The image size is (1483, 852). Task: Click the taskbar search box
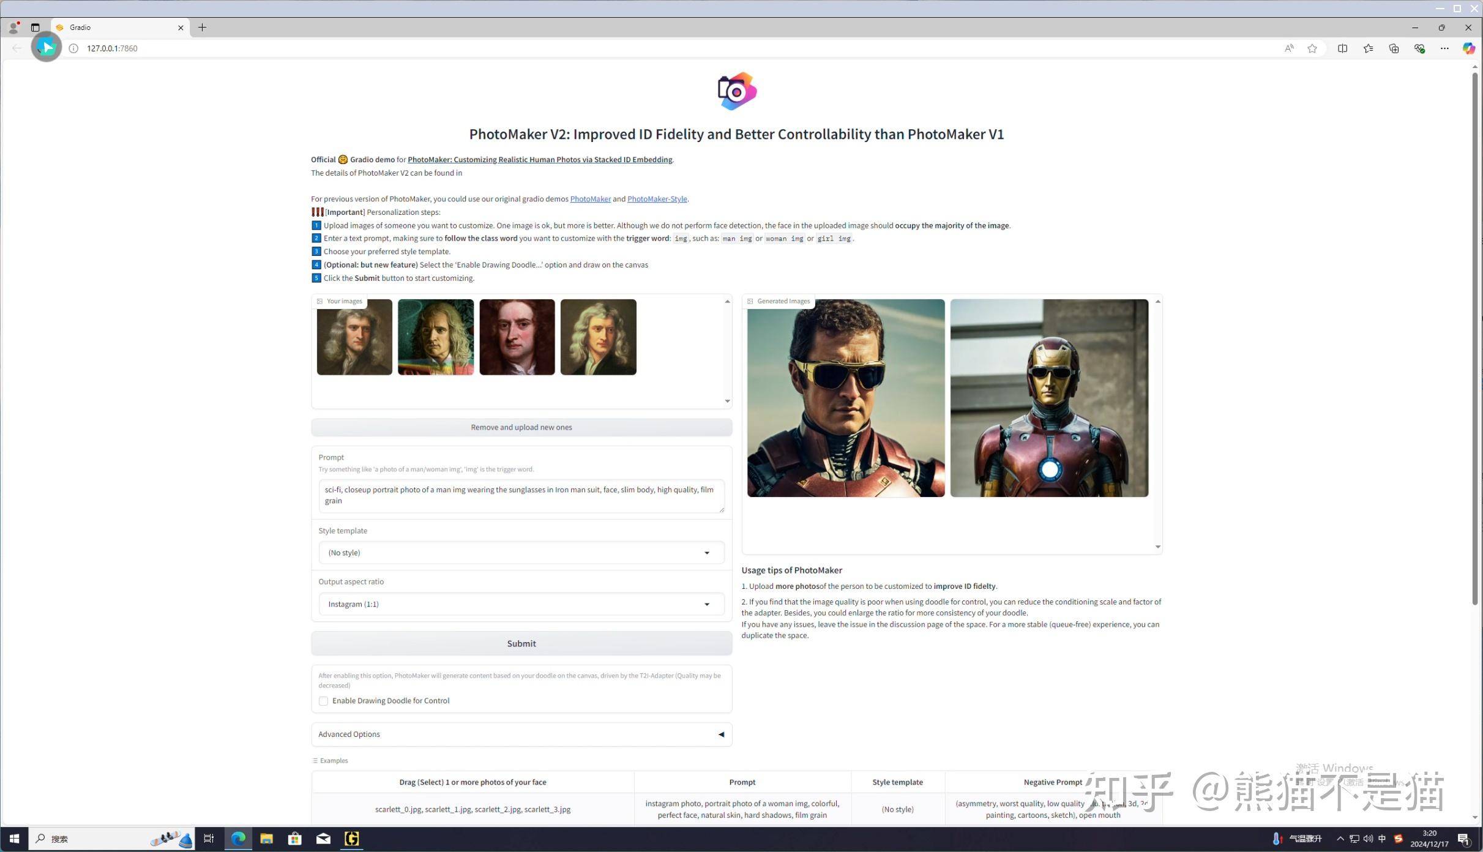[x=112, y=839]
